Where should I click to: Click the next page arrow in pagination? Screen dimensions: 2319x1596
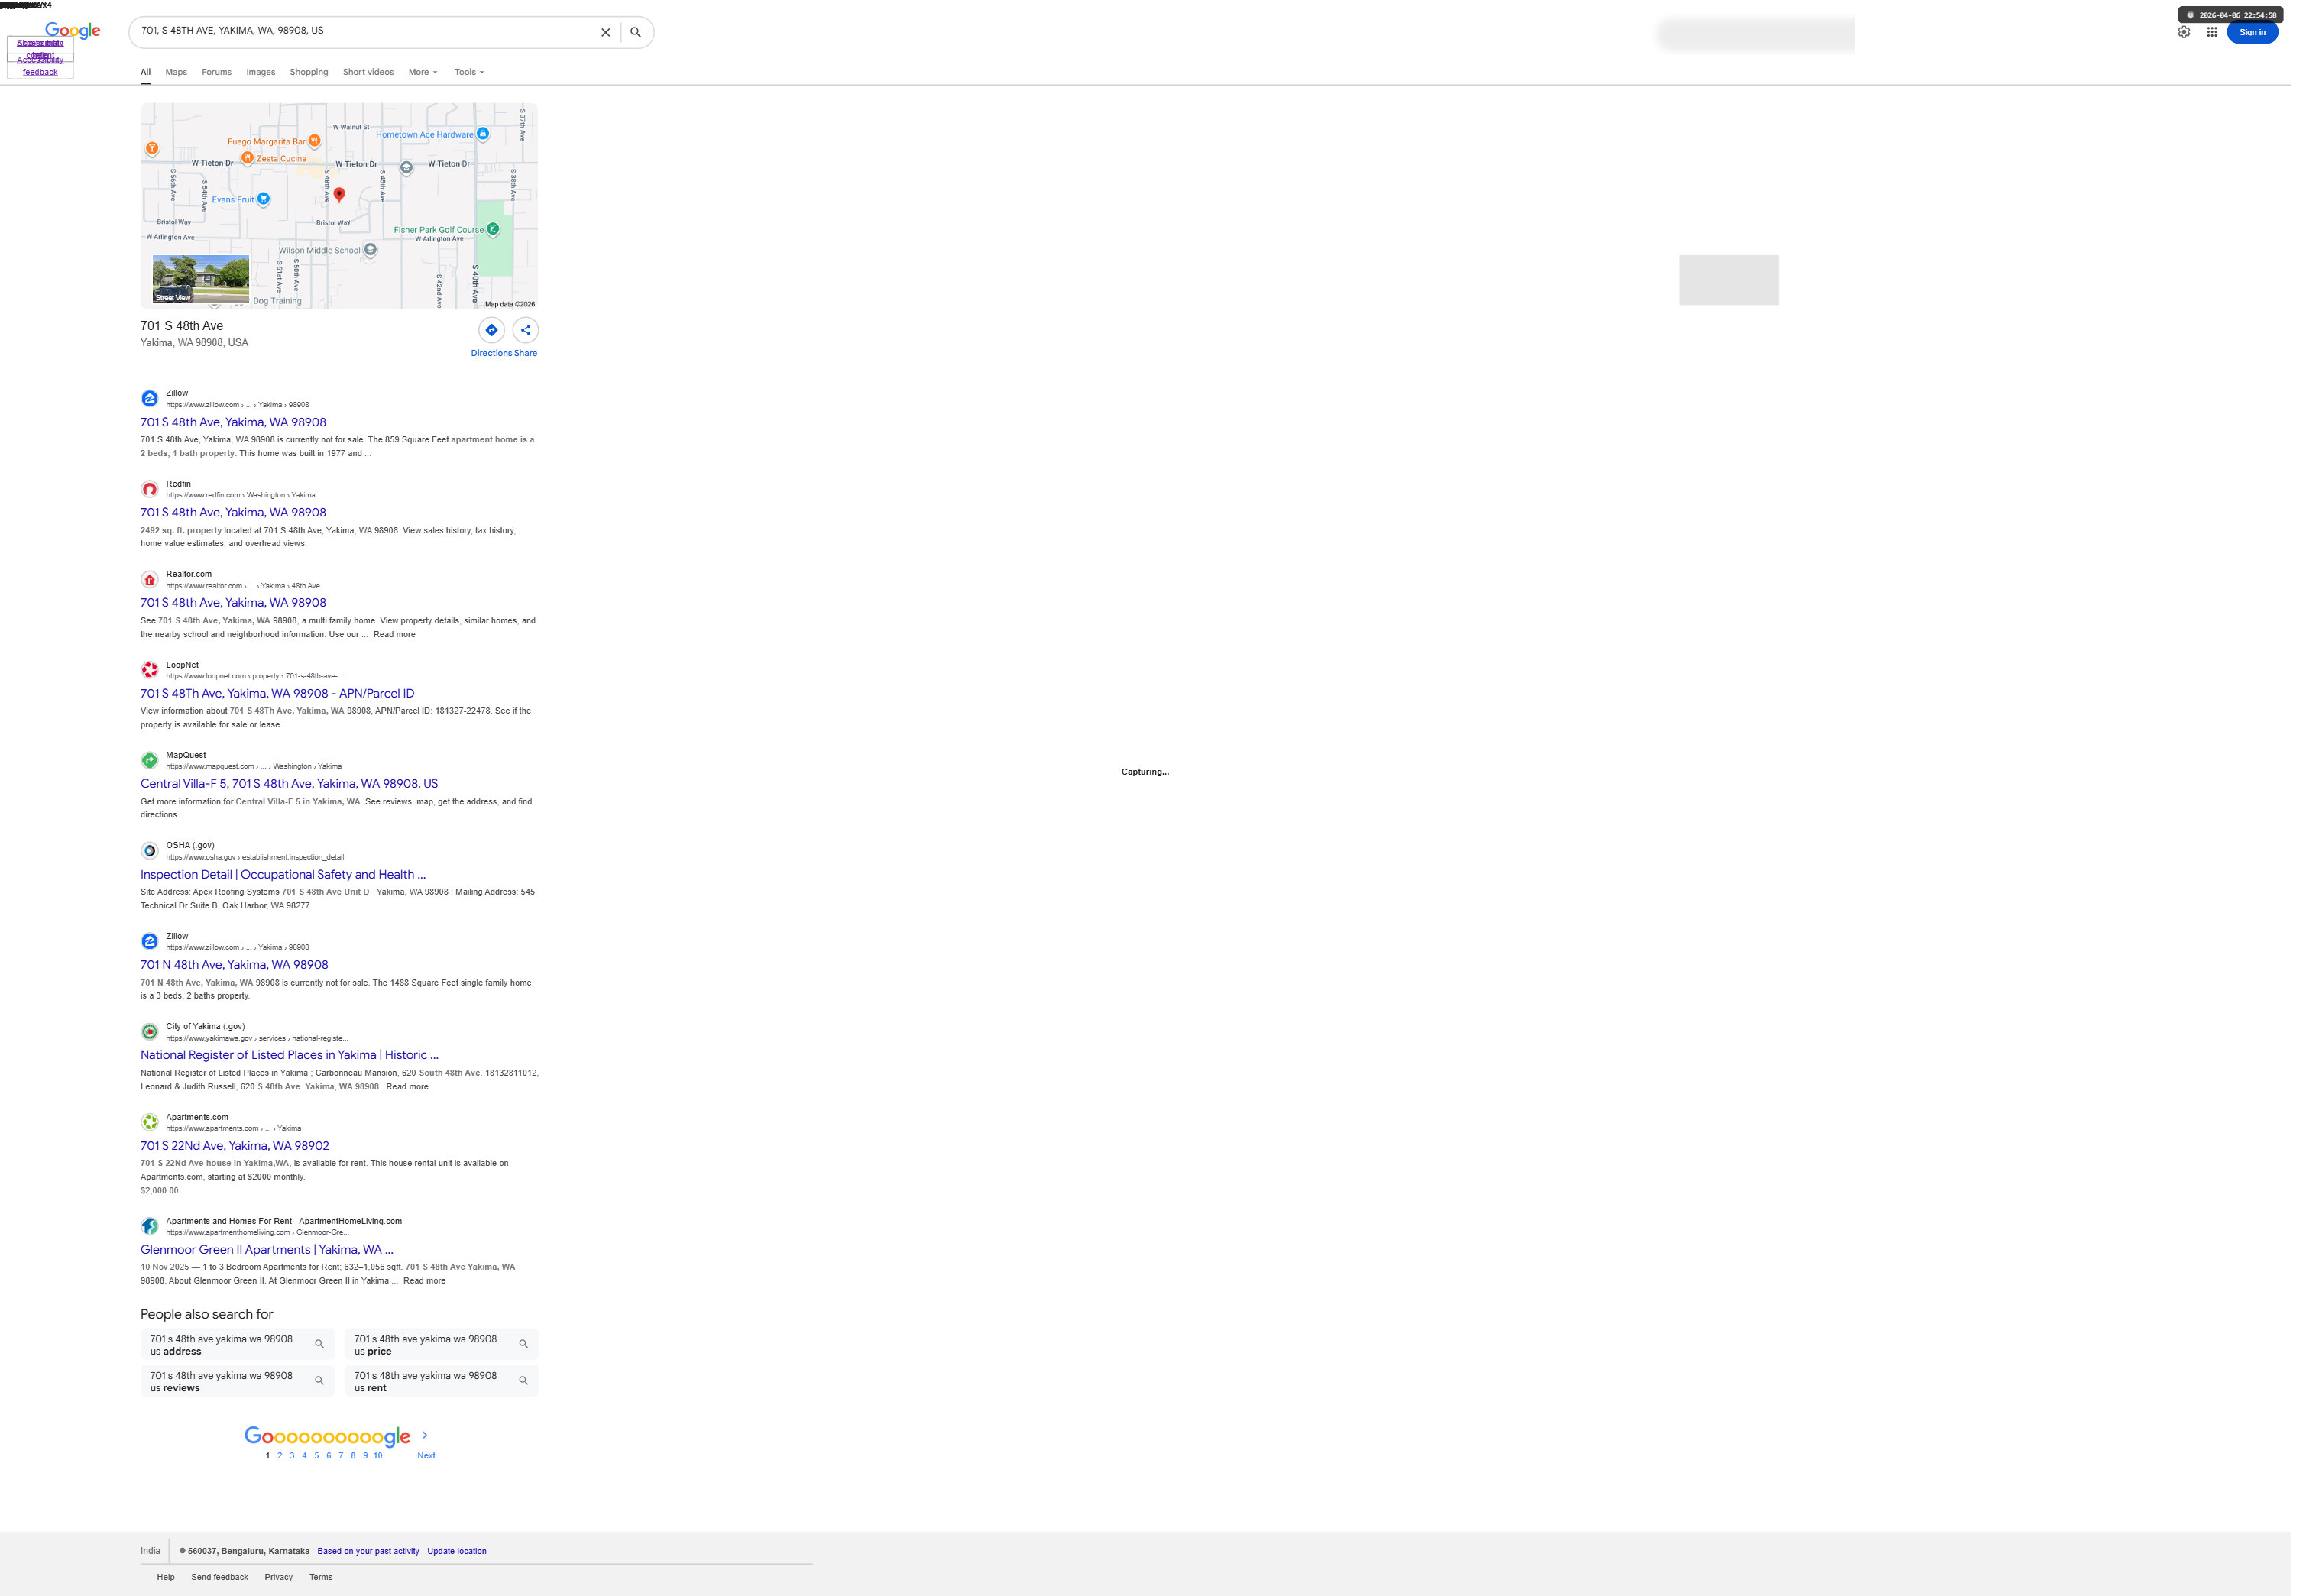pyautogui.click(x=425, y=1436)
